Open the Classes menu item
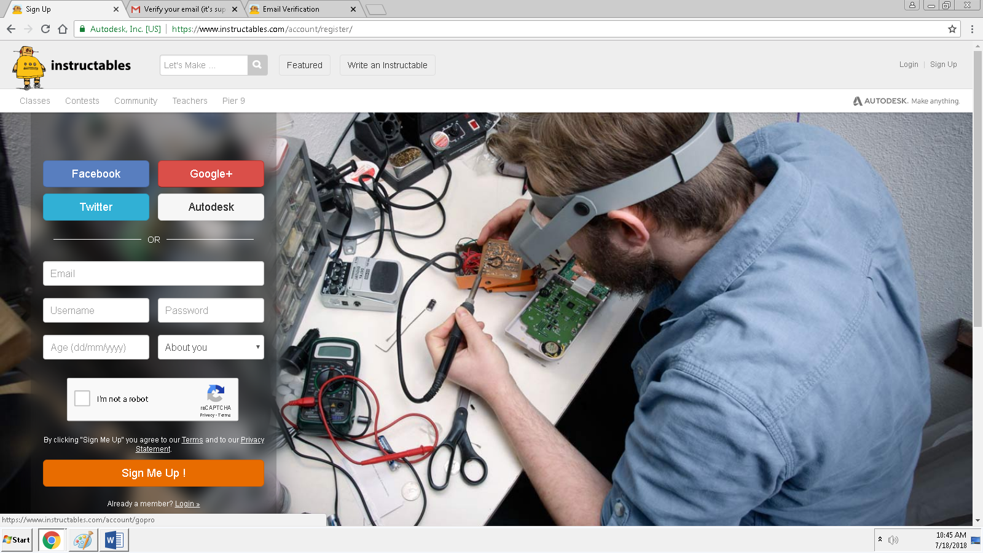 click(35, 101)
